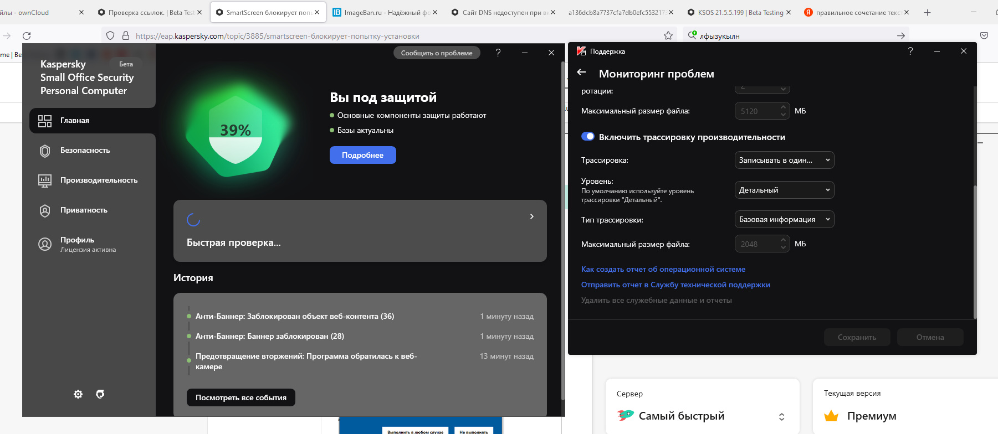Click the Главная dashboard icon

(x=45, y=121)
